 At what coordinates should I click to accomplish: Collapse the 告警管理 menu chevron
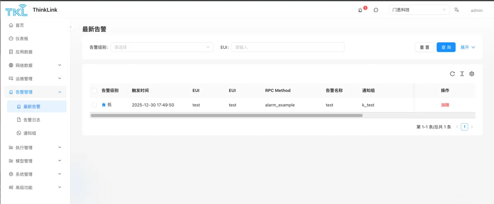(x=60, y=92)
